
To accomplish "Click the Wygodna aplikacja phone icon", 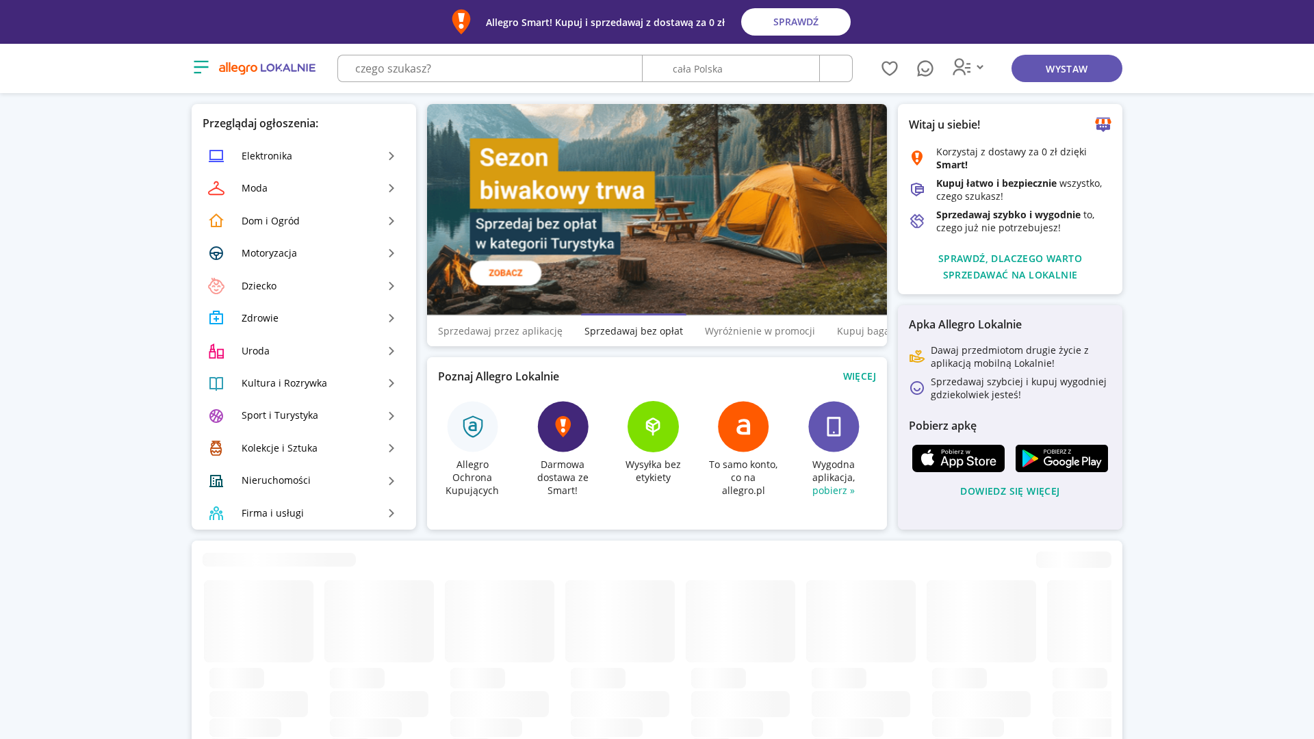I will [x=834, y=426].
